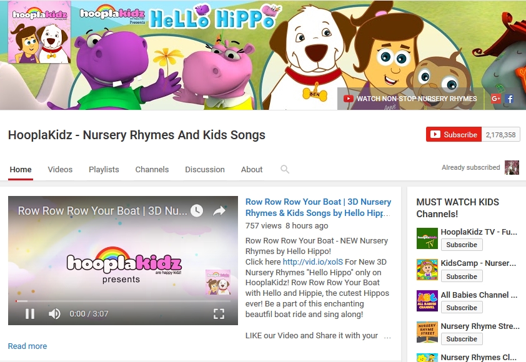Open the KidsCamp channel name link

point(479,263)
